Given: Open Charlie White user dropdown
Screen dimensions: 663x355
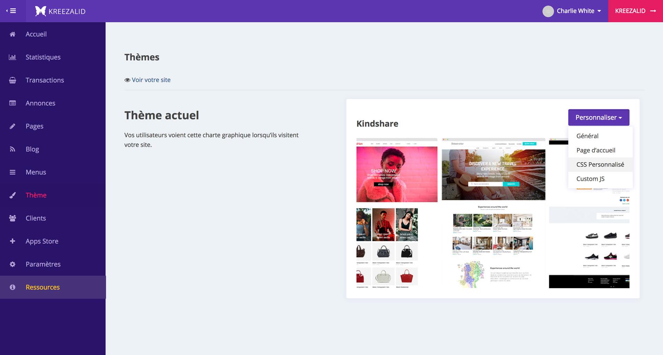Looking at the screenshot, I should (x=572, y=11).
